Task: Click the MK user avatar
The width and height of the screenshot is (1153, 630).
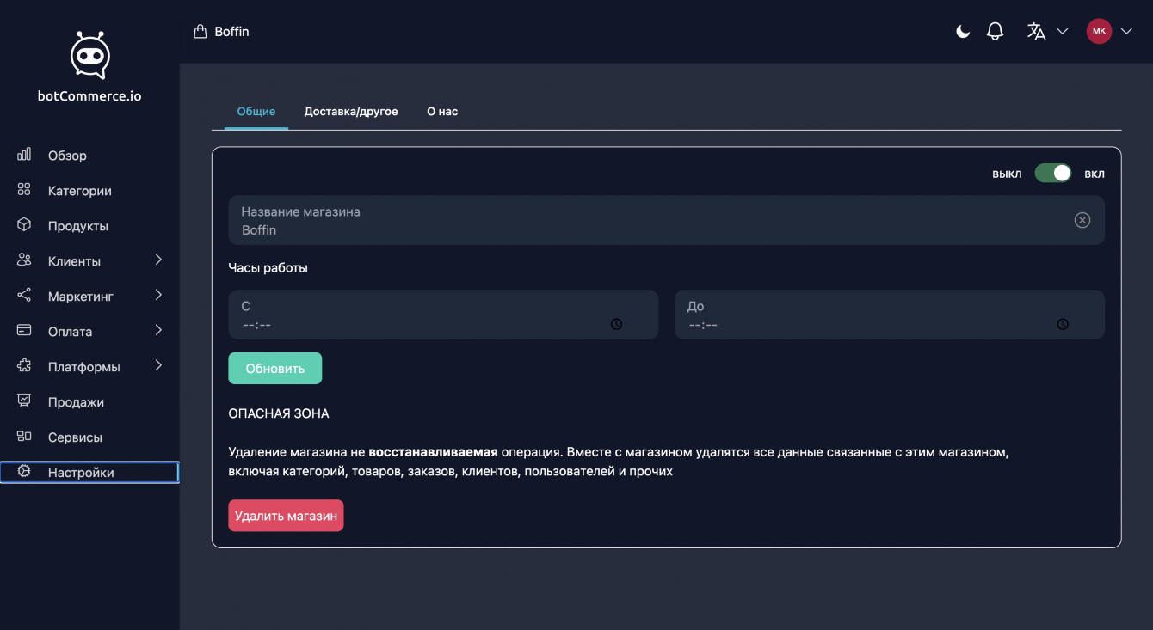Action: tap(1099, 32)
